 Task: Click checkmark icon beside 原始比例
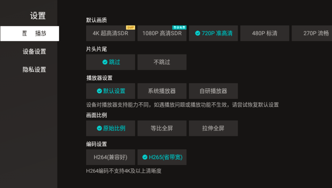99,128
